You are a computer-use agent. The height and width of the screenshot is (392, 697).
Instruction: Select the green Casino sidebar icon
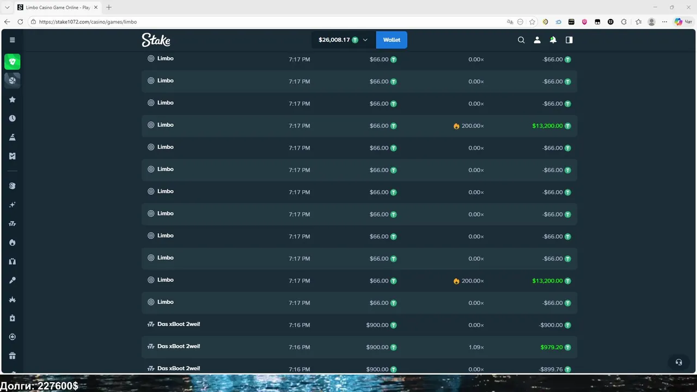point(13,62)
